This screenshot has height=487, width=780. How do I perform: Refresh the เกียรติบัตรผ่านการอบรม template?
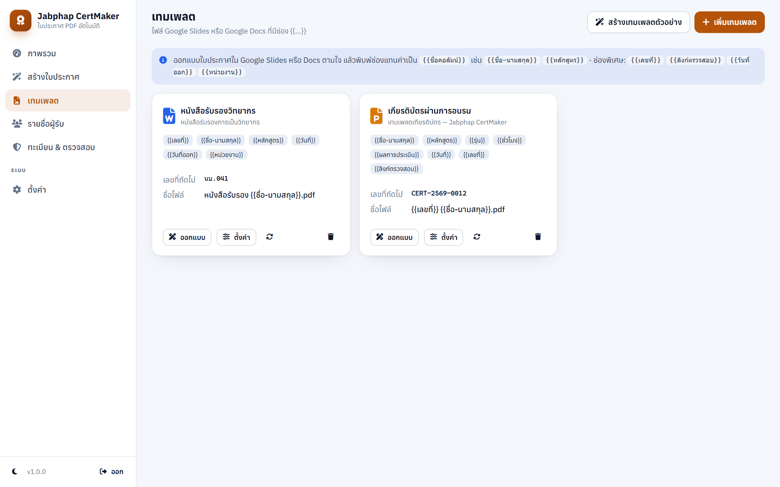(477, 237)
